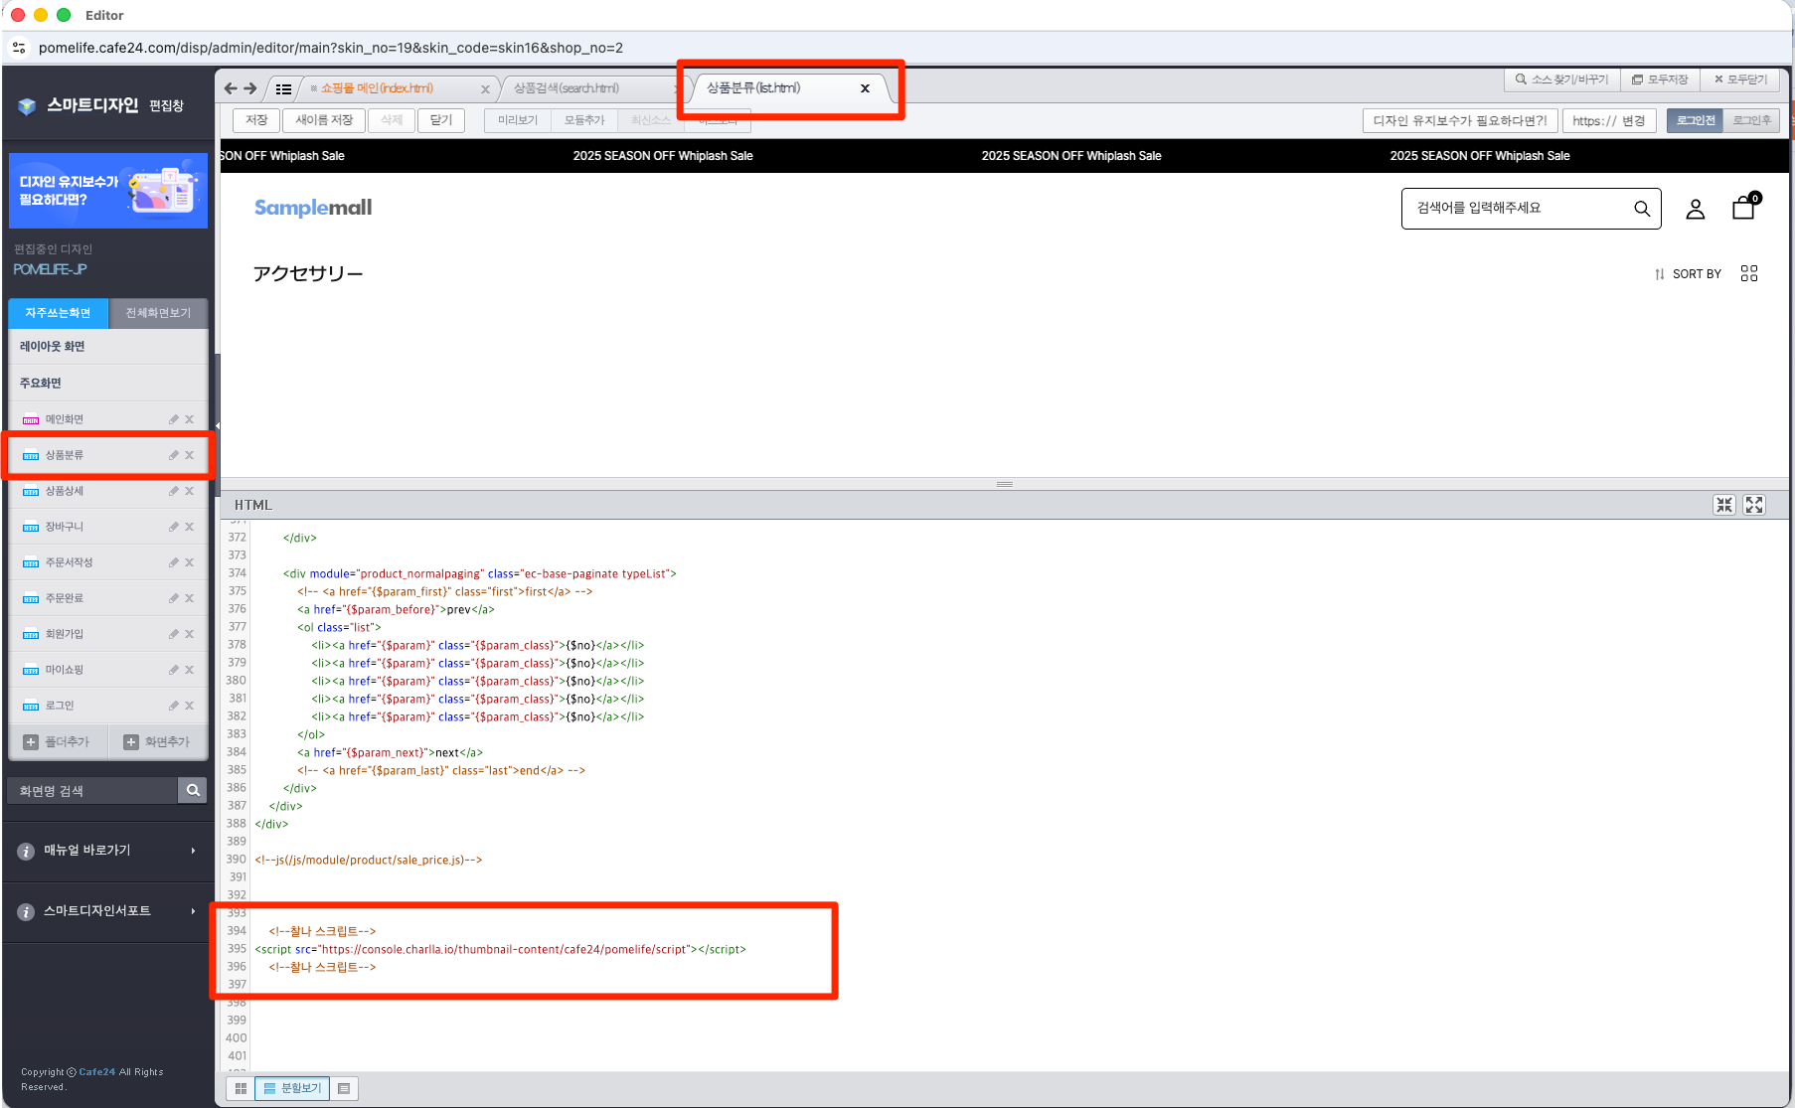Click the 화면명 검색 search field
Screen dimensions: 1795x1108
coord(93,791)
